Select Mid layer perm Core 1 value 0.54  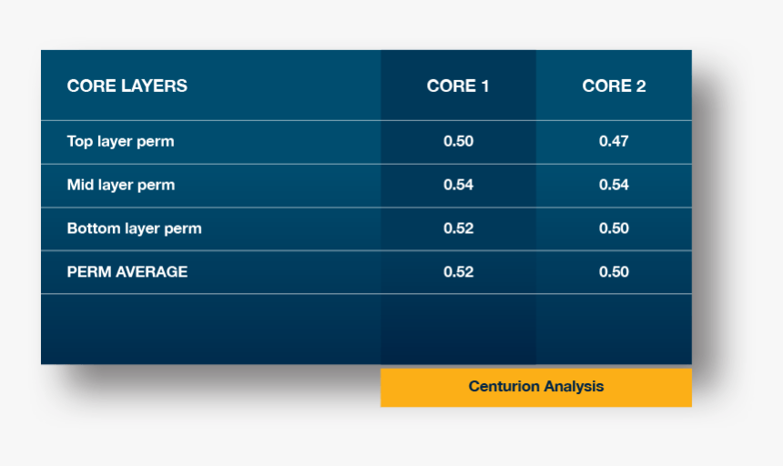click(x=458, y=185)
